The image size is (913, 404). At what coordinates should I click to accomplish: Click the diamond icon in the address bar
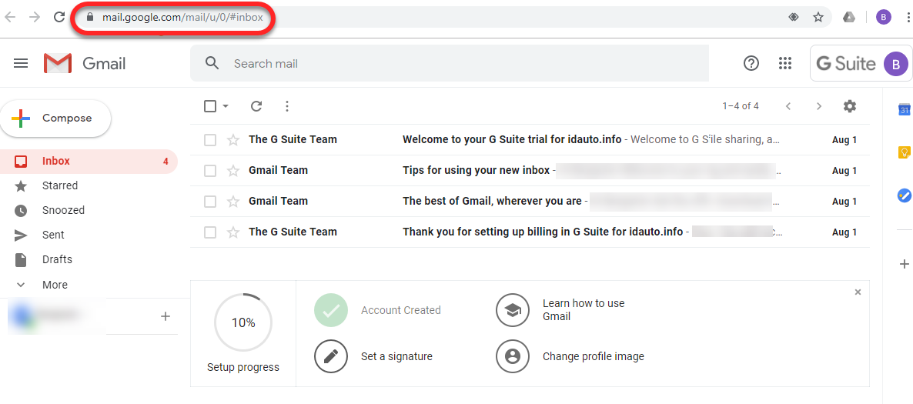[x=792, y=18]
